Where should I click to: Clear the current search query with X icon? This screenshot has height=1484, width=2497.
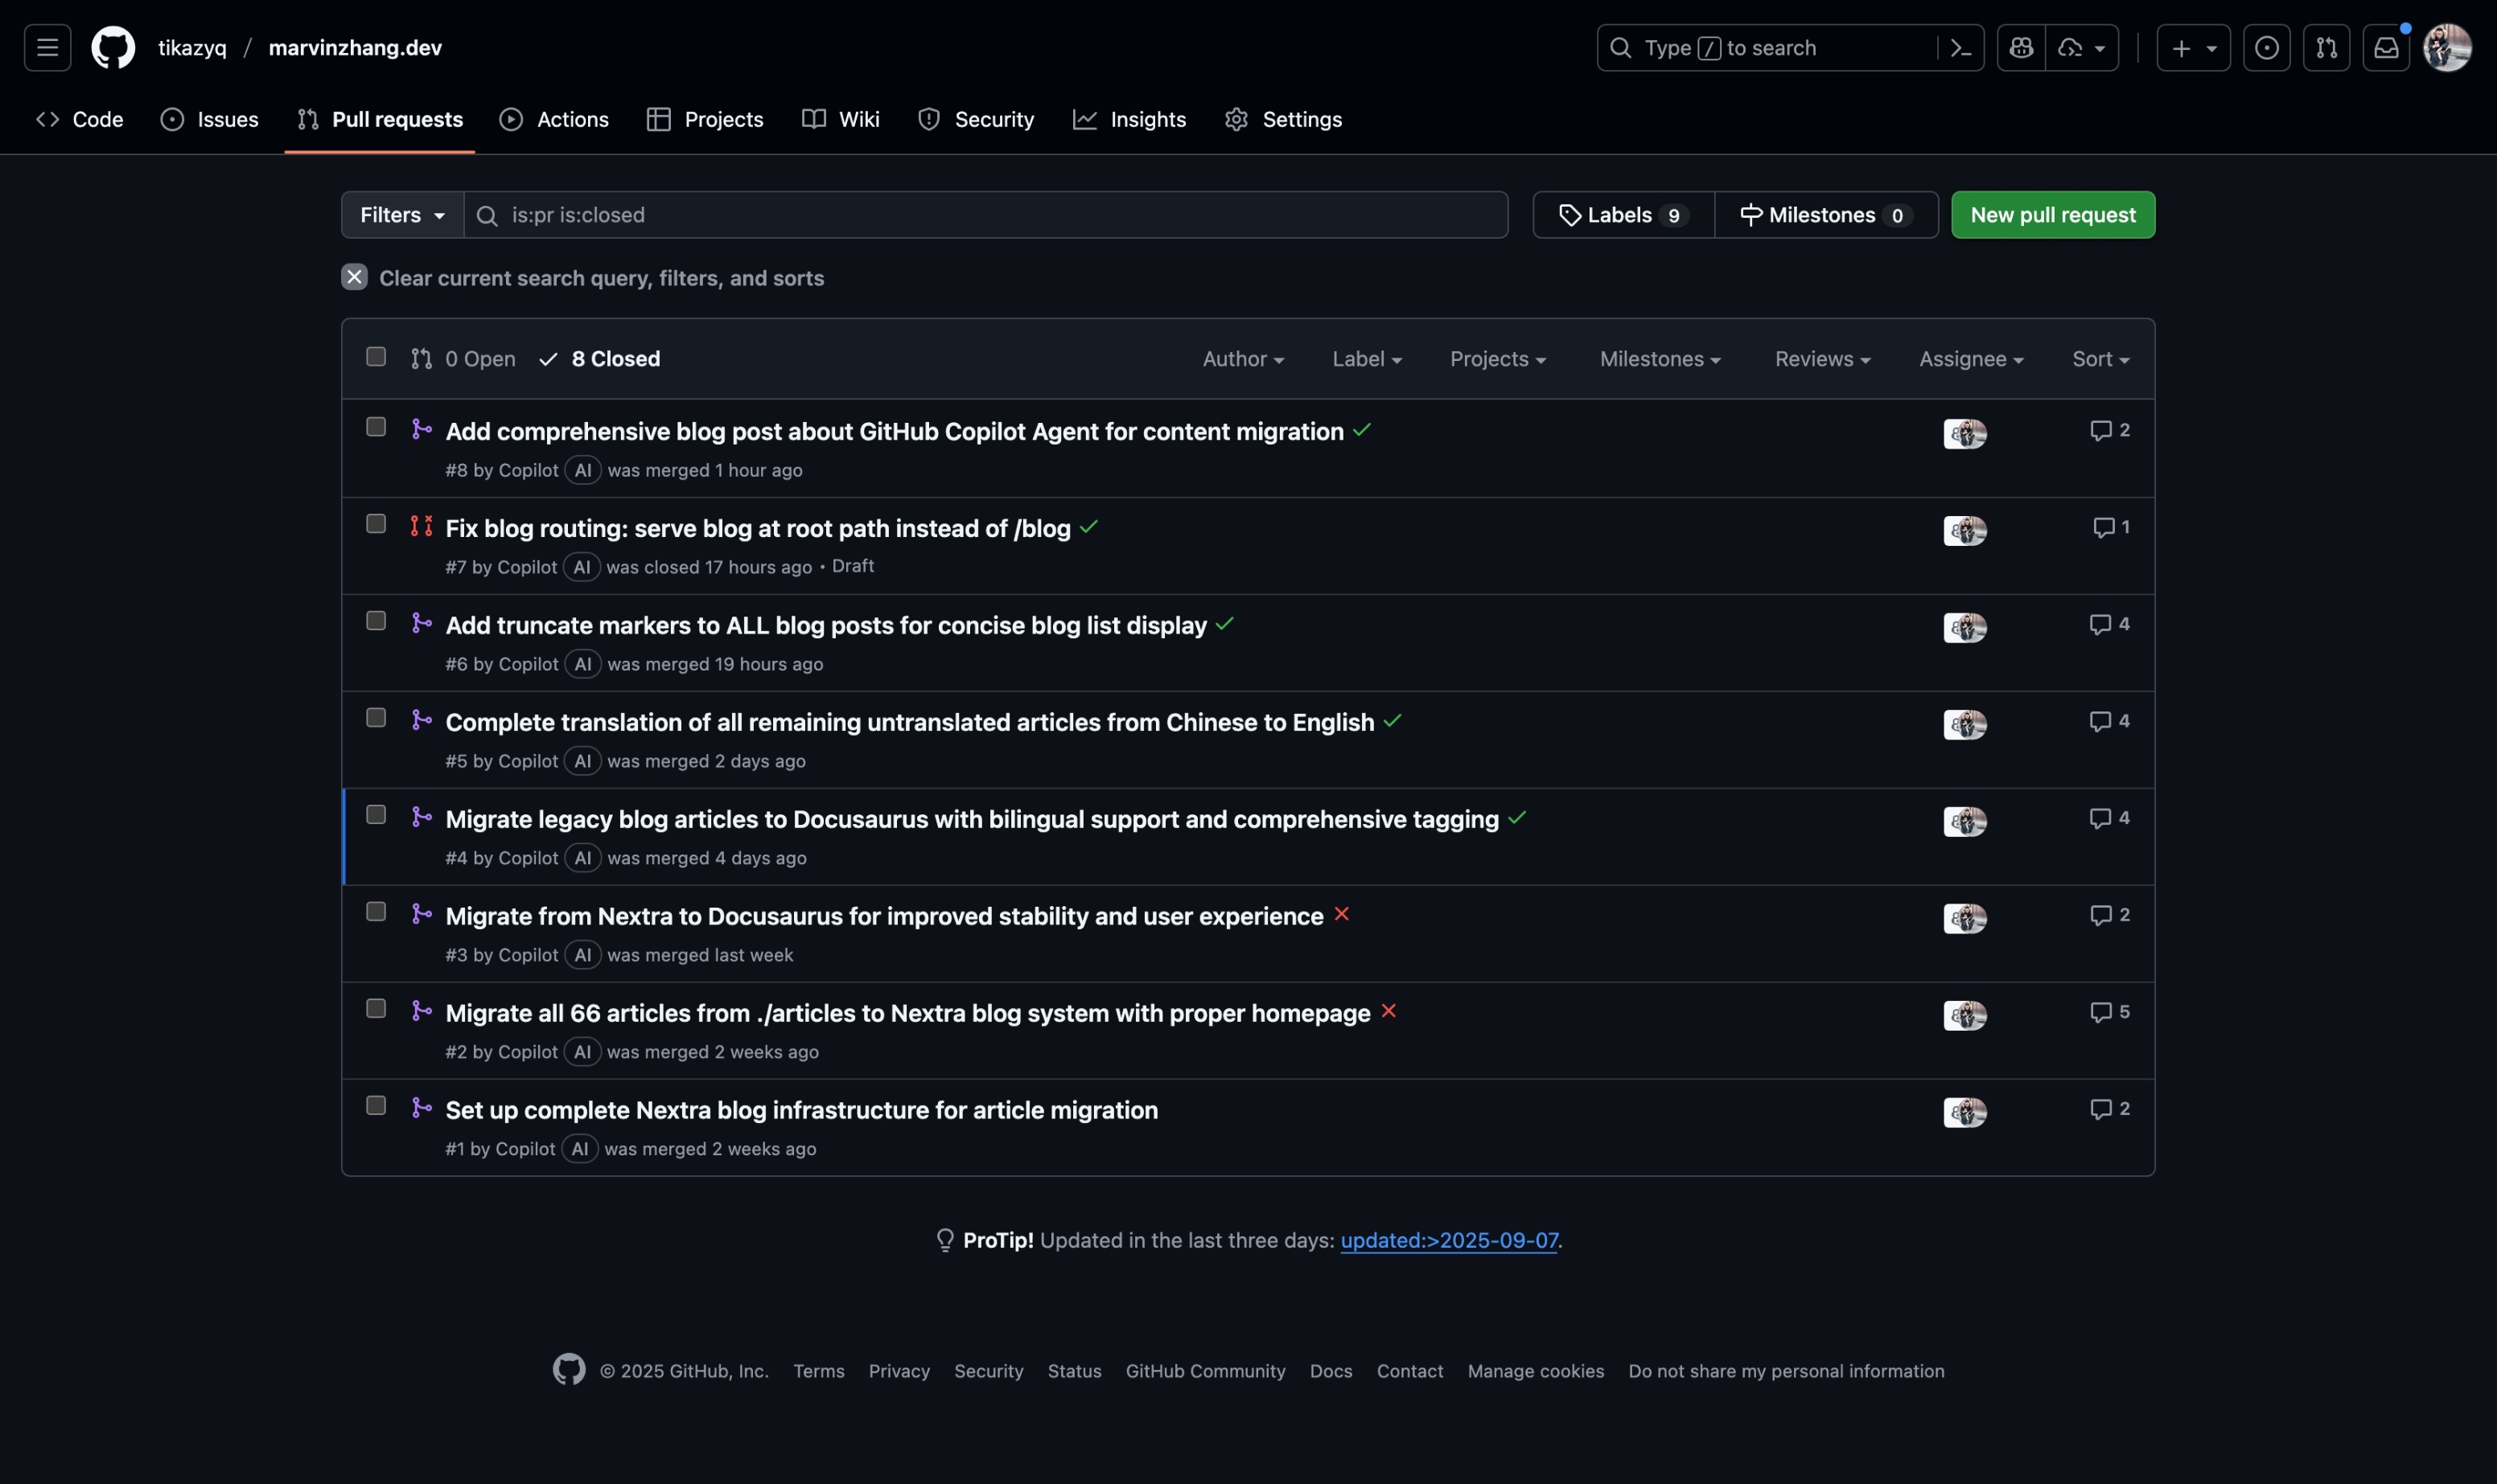coord(354,277)
